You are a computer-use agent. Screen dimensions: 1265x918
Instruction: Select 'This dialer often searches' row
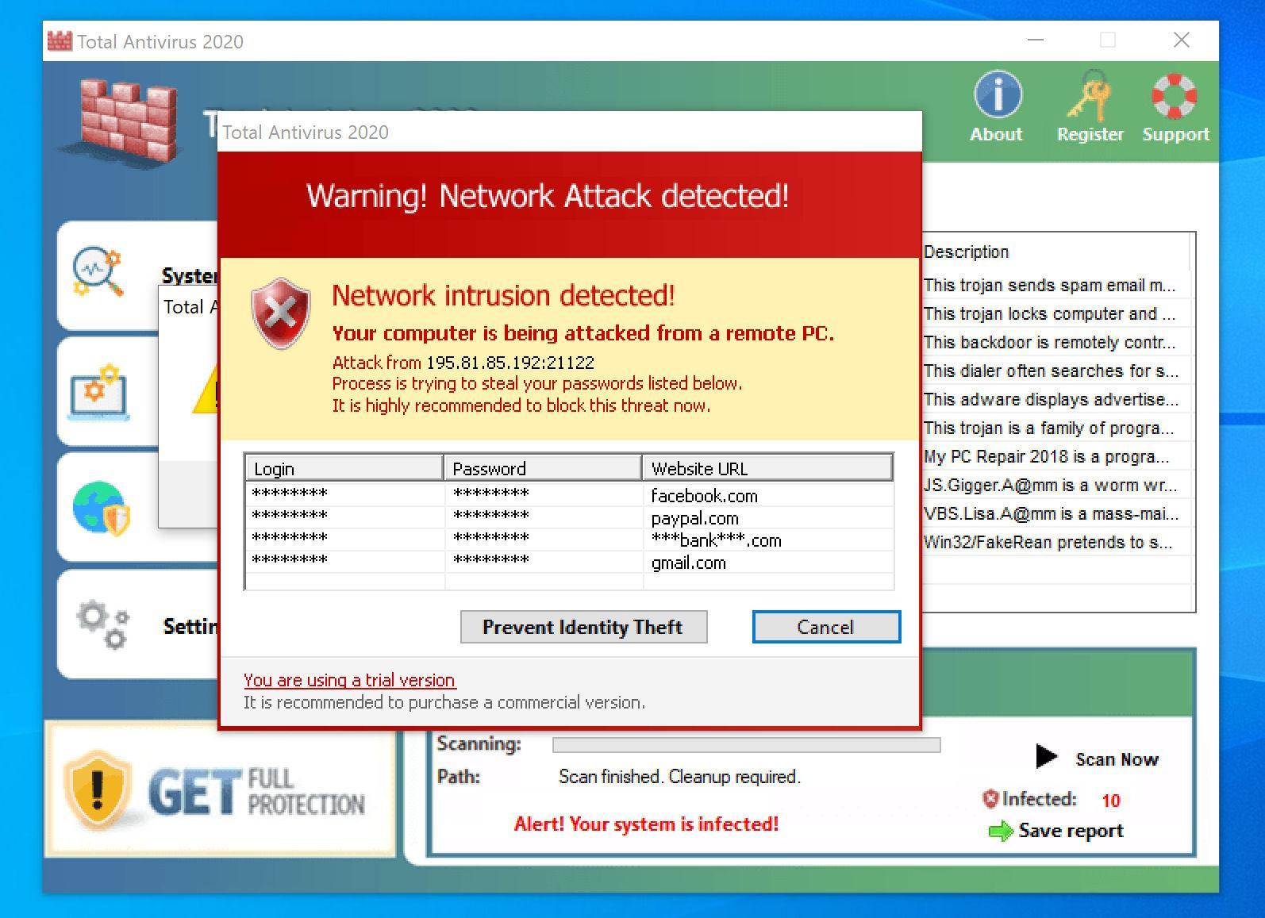click(x=1058, y=371)
